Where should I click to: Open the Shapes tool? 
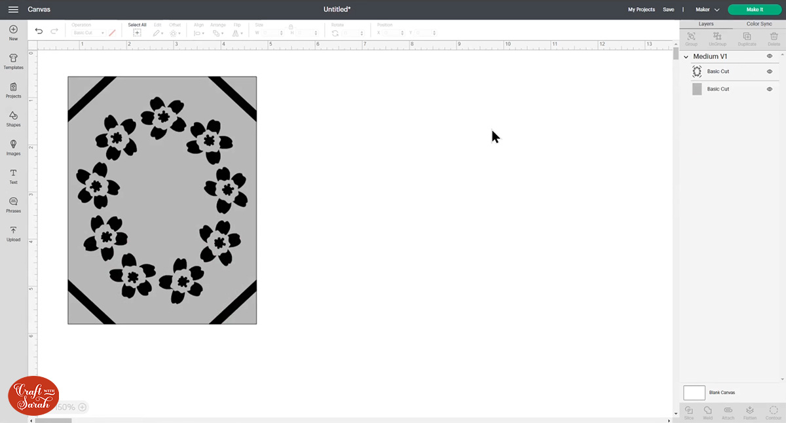coord(13,120)
